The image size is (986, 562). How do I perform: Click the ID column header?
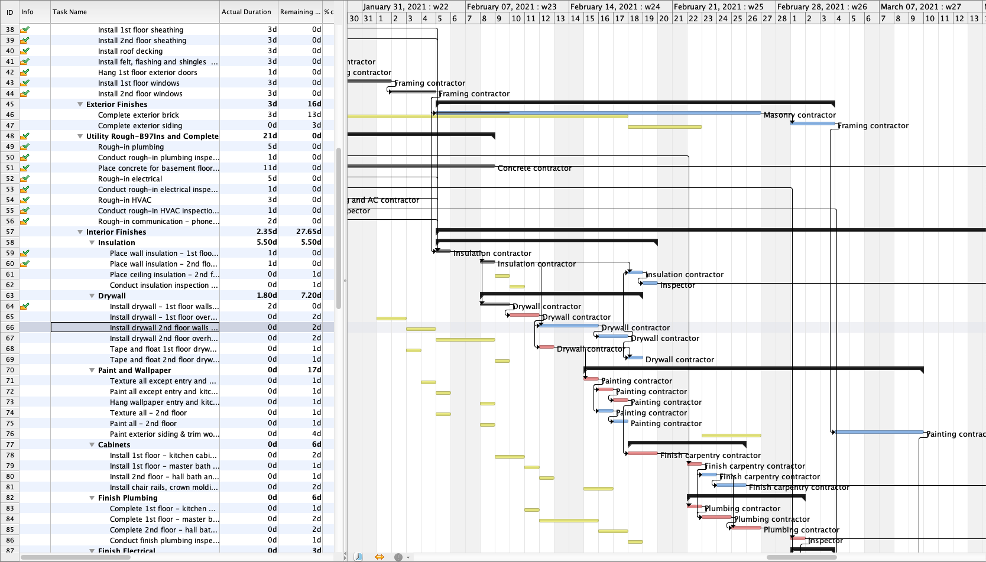pyautogui.click(x=9, y=12)
